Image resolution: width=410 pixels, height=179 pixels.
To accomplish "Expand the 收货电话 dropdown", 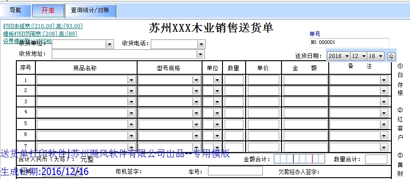I will [x=201, y=44].
